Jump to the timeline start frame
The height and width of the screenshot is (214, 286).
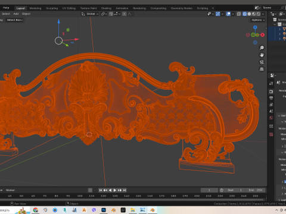pos(101,190)
